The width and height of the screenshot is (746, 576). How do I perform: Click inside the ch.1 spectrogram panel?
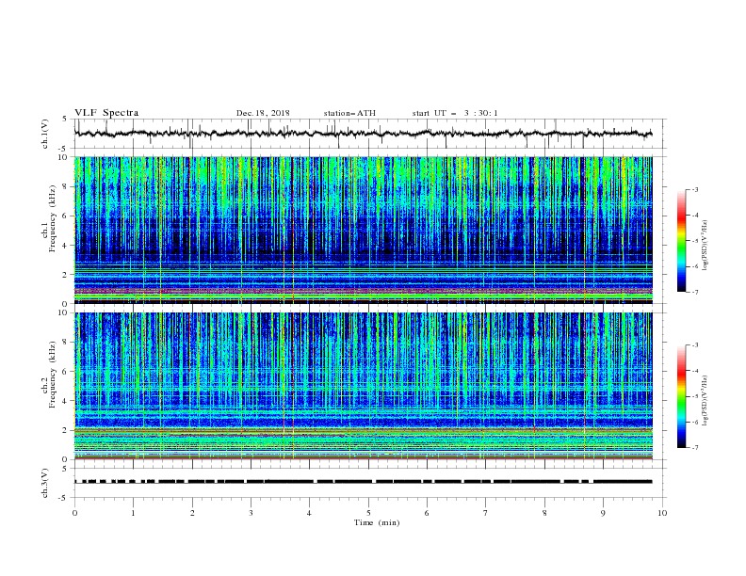(363, 230)
